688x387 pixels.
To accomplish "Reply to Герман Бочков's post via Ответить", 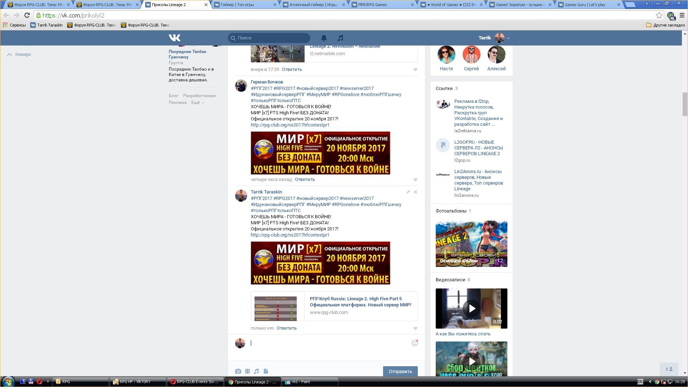I will tap(305, 180).
